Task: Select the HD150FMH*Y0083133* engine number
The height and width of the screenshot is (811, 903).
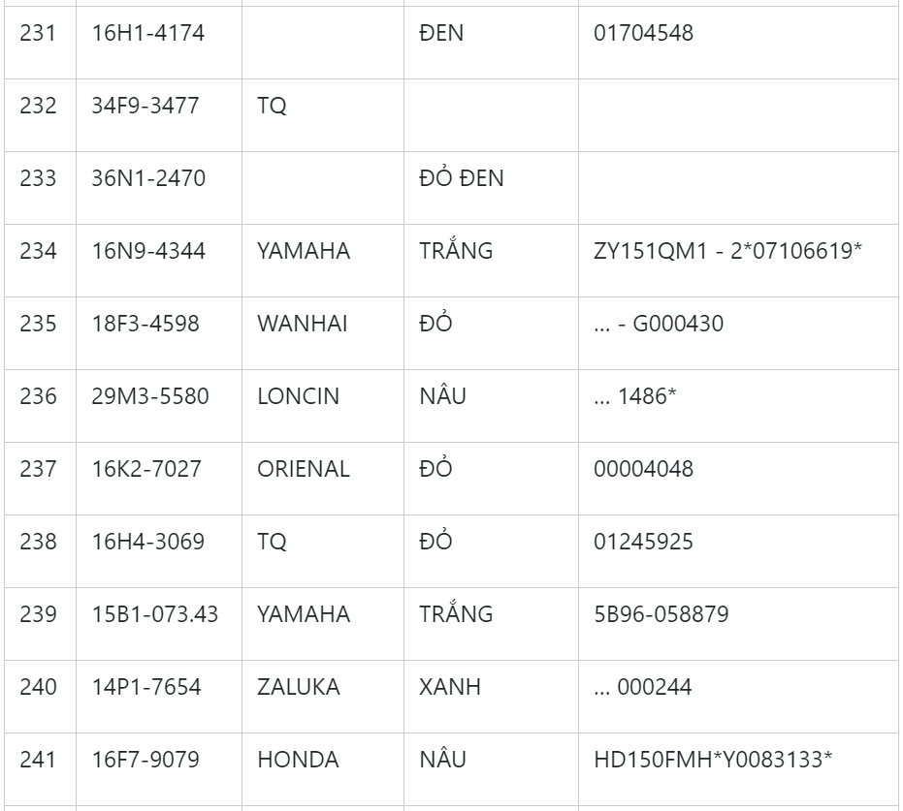Action: coord(713,760)
